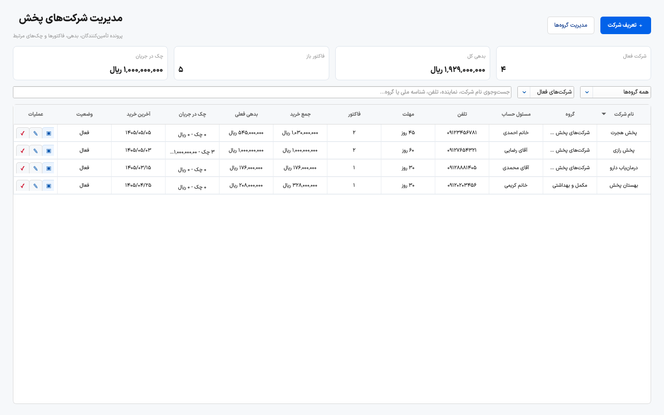
Task: Open the blue square details icon for پخش رازی
Action: click(49, 151)
